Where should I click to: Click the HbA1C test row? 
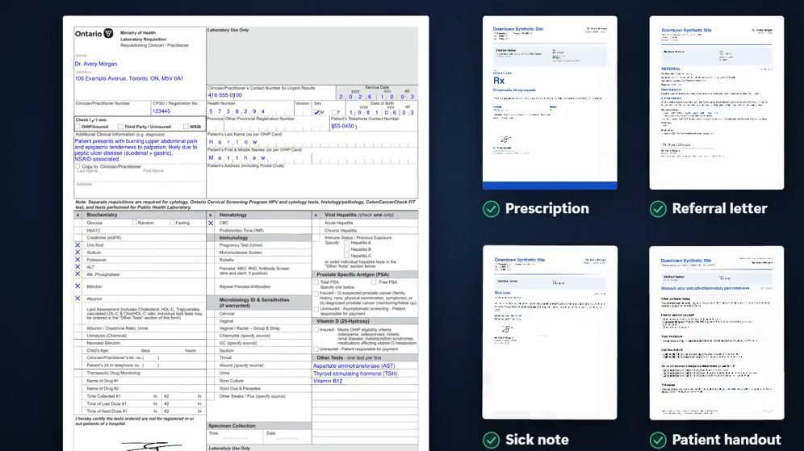click(140, 231)
